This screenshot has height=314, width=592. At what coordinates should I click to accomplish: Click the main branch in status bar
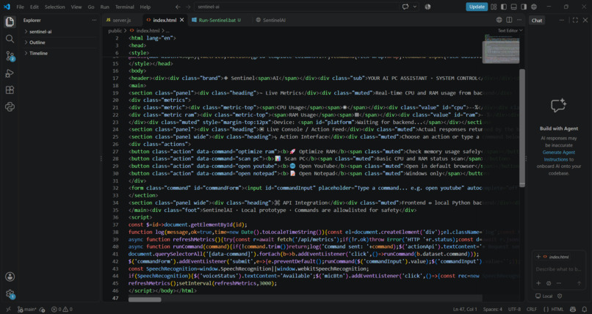27,310
